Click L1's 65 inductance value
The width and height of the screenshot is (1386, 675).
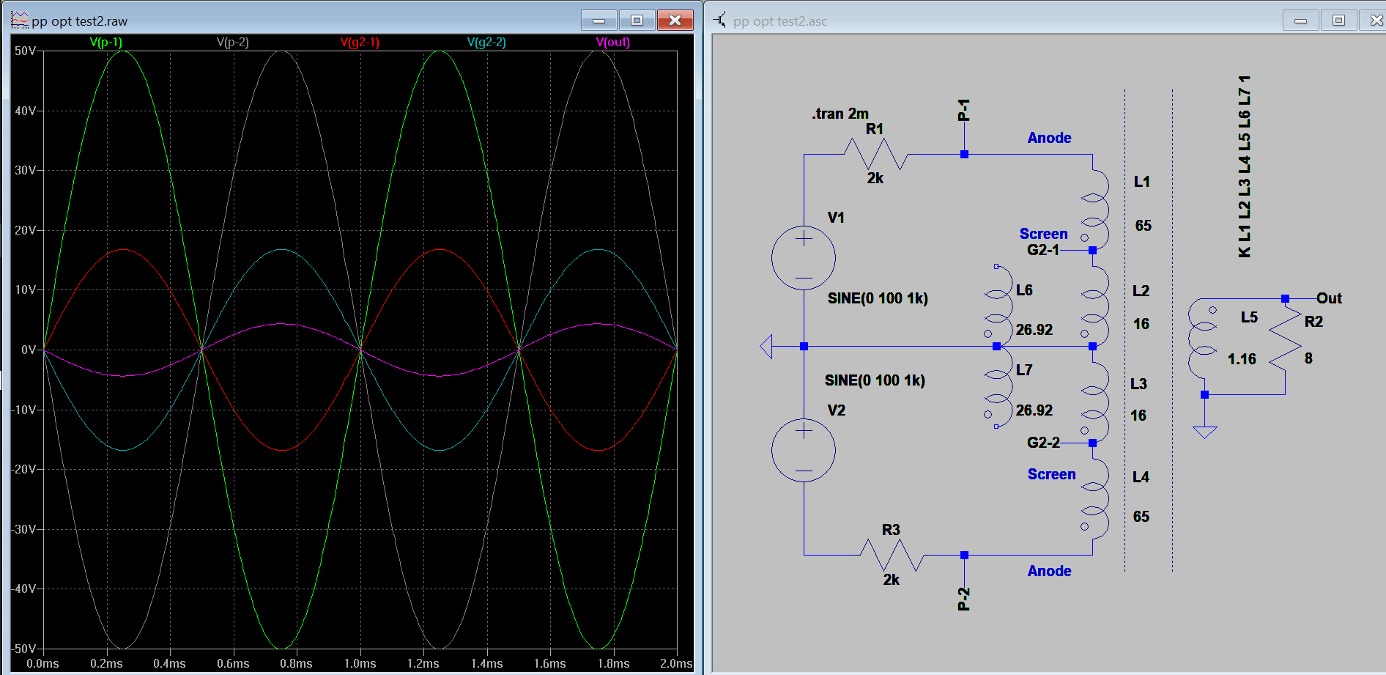[1143, 226]
